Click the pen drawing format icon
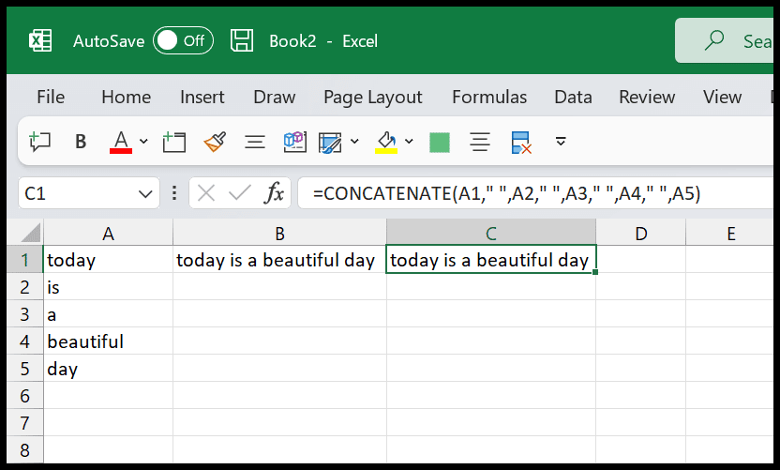The width and height of the screenshot is (780, 470). pos(330,143)
